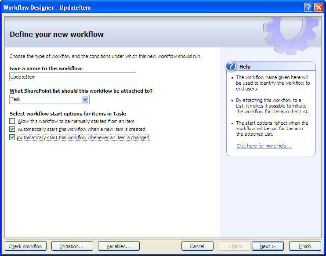Click the SharePoint list attachment question label

coord(81,91)
